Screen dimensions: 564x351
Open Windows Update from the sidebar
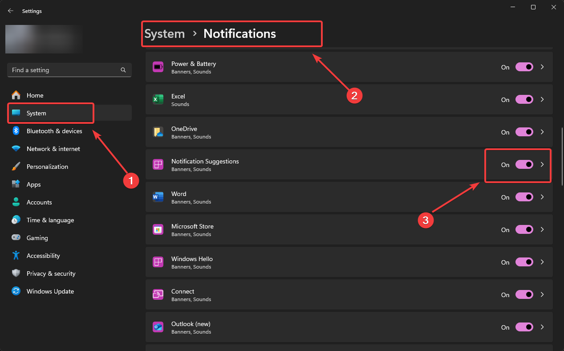click(x=50, y=291)
